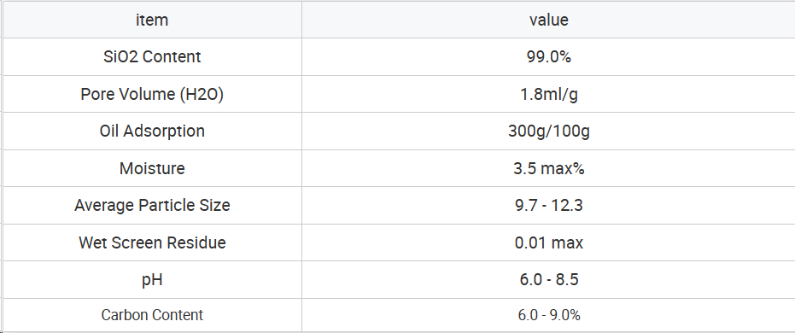Select the 99.0% value cell

coord(548,56)
